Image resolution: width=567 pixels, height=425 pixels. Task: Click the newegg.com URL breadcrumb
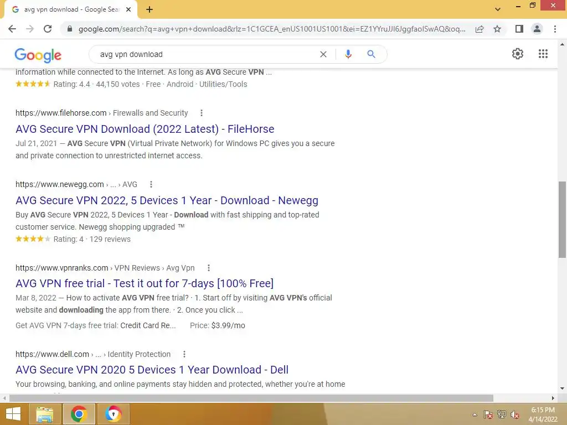tap(76, 185)
